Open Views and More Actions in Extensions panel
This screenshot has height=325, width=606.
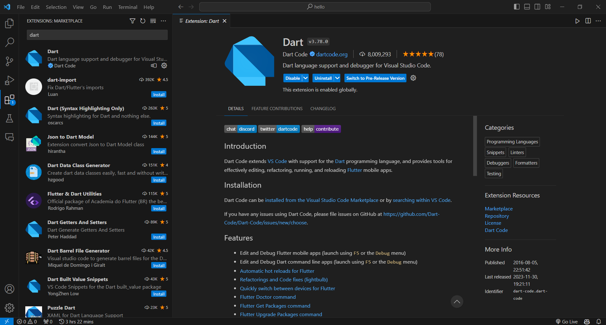(163, 21)
